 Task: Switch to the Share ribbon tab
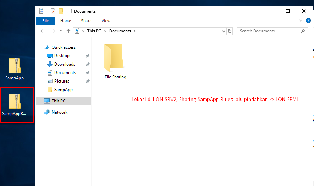pyautogui.click(x=86, y=21)
